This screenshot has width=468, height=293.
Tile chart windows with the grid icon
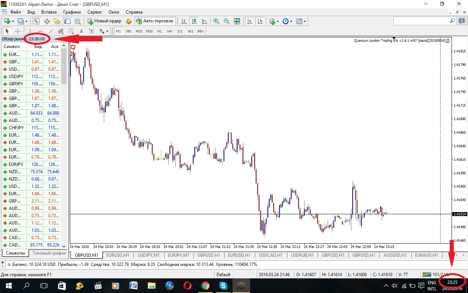pyautogui.click(x=237, y=21)
